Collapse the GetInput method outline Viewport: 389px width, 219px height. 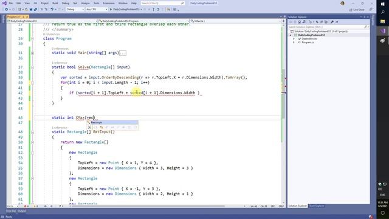coord(32,132)
